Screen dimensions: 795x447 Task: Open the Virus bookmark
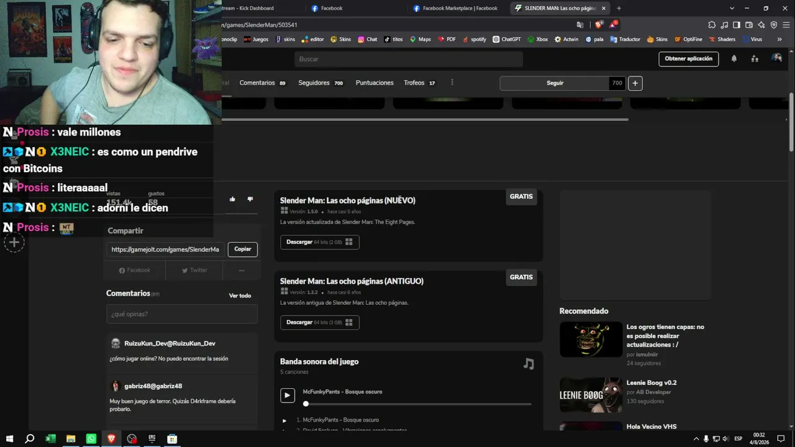point(752,39)
